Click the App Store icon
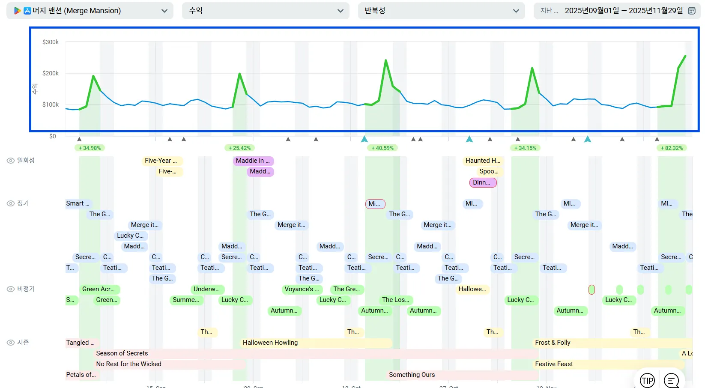 [27, 11]
